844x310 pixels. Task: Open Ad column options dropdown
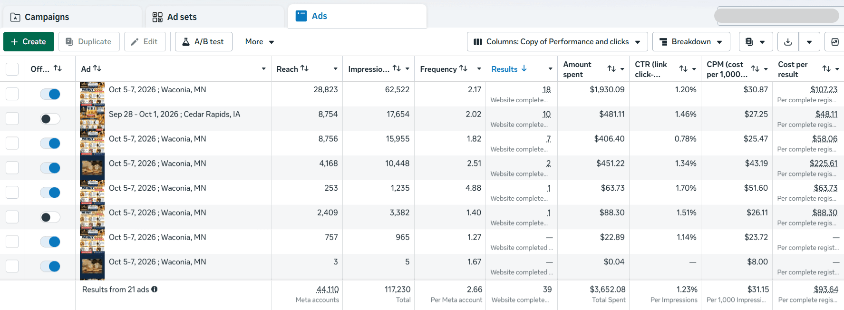(264, 69)
